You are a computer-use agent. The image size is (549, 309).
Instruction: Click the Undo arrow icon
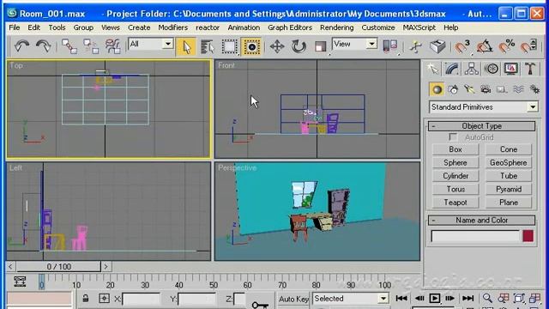[21, 46]
